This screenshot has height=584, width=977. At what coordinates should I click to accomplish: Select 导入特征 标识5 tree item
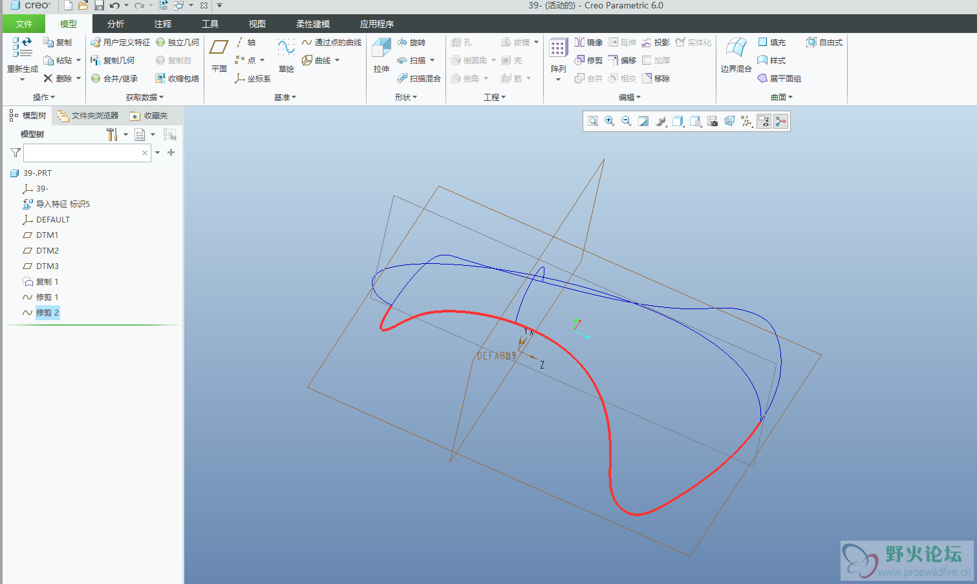(63, 204)
